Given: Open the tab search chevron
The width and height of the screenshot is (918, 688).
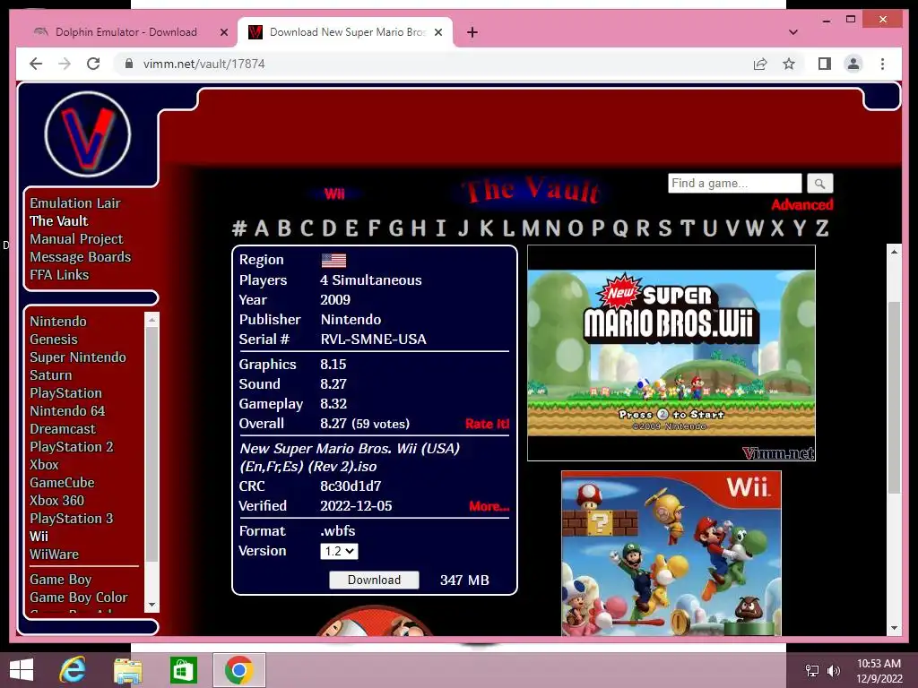Looking at the screenshot, I should (793, 32).
